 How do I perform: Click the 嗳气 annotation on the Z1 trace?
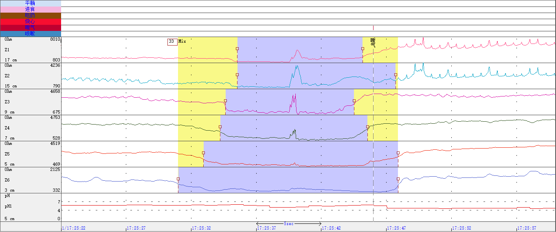373,42
